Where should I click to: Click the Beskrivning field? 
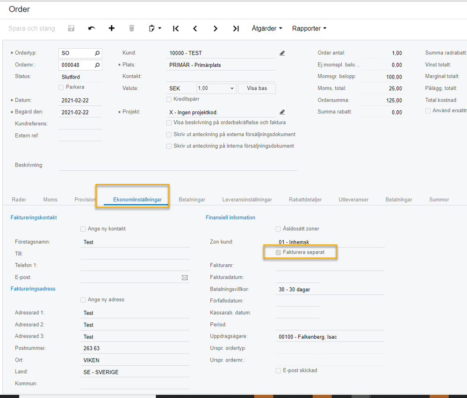(x=178, y=166)
